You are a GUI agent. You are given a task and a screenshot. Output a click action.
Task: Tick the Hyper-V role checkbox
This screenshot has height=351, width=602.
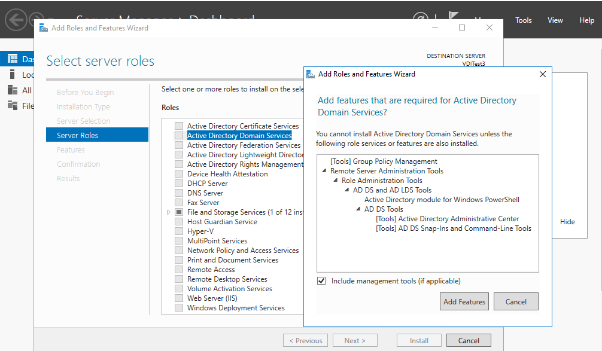point(179,231)
